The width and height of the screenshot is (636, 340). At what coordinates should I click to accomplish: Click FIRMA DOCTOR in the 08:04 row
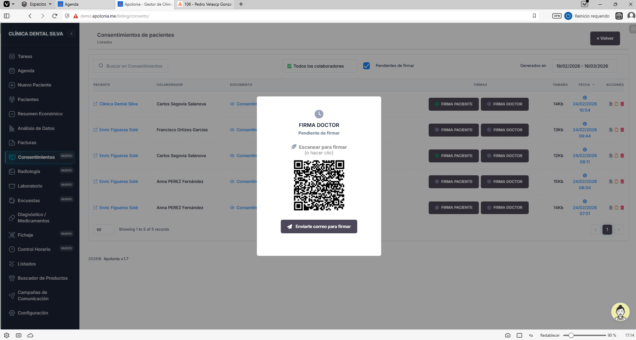point(505,182)
